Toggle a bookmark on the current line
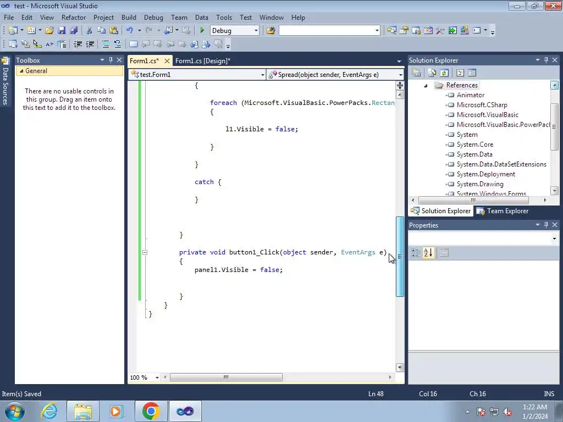Viewport: 563px width, 422px height. (133, 44)
